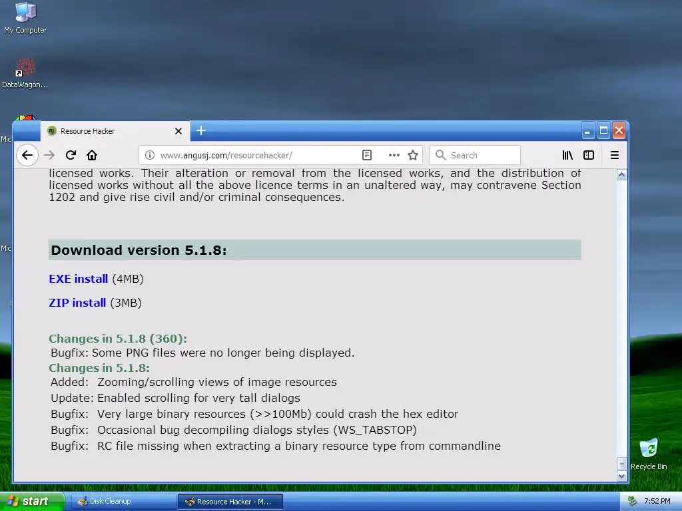
Task: Open the Windows Start menu
Action: 32,501
